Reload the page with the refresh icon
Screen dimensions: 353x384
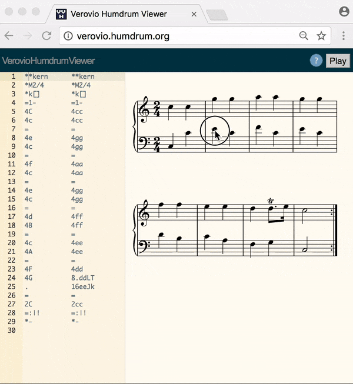click(46, 36)
